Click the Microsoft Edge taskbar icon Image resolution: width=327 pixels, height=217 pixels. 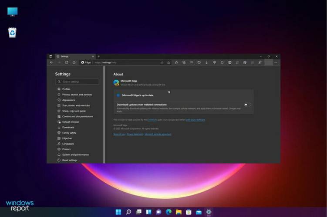169,212
